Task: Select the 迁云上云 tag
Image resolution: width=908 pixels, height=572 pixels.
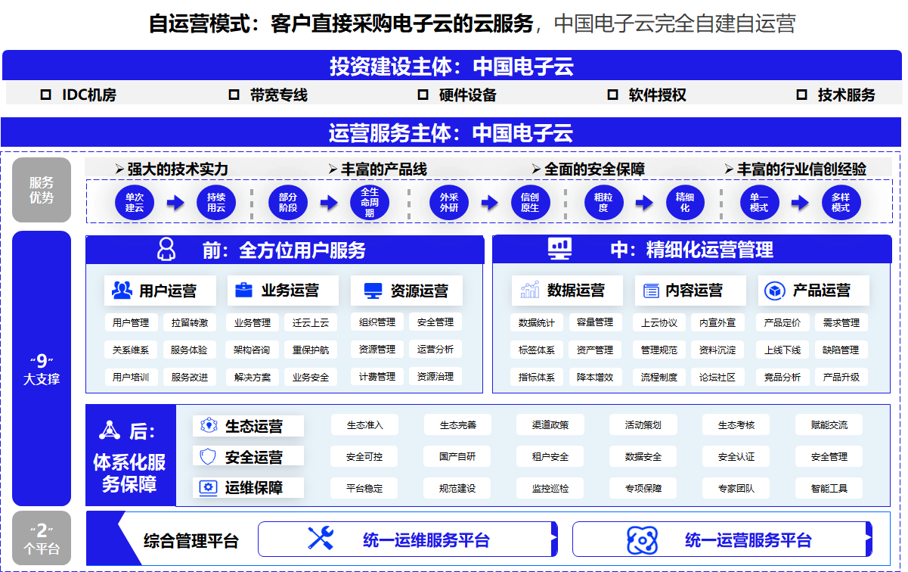Action: coord(311,323)
